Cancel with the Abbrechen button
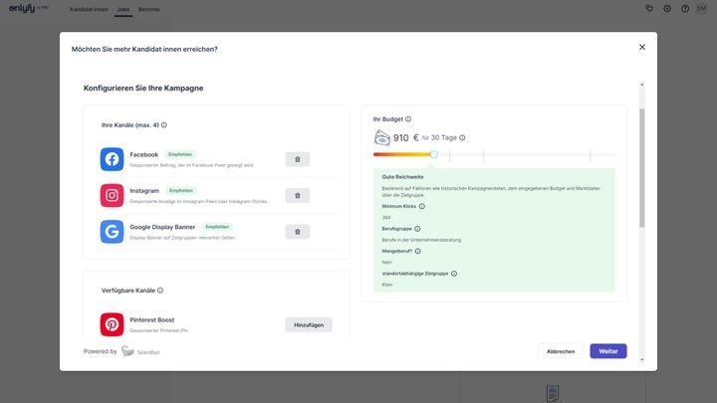This screenshot has height=403, width=717. click(x=561, y=351)
